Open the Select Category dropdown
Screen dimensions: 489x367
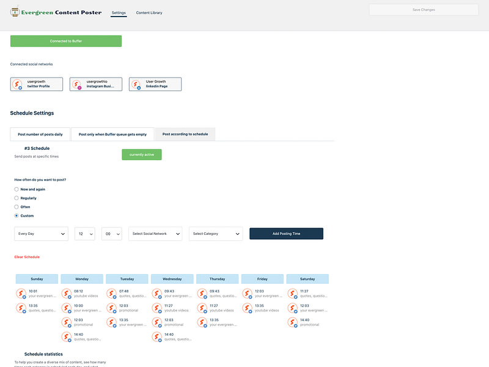[x=216, y=234]
